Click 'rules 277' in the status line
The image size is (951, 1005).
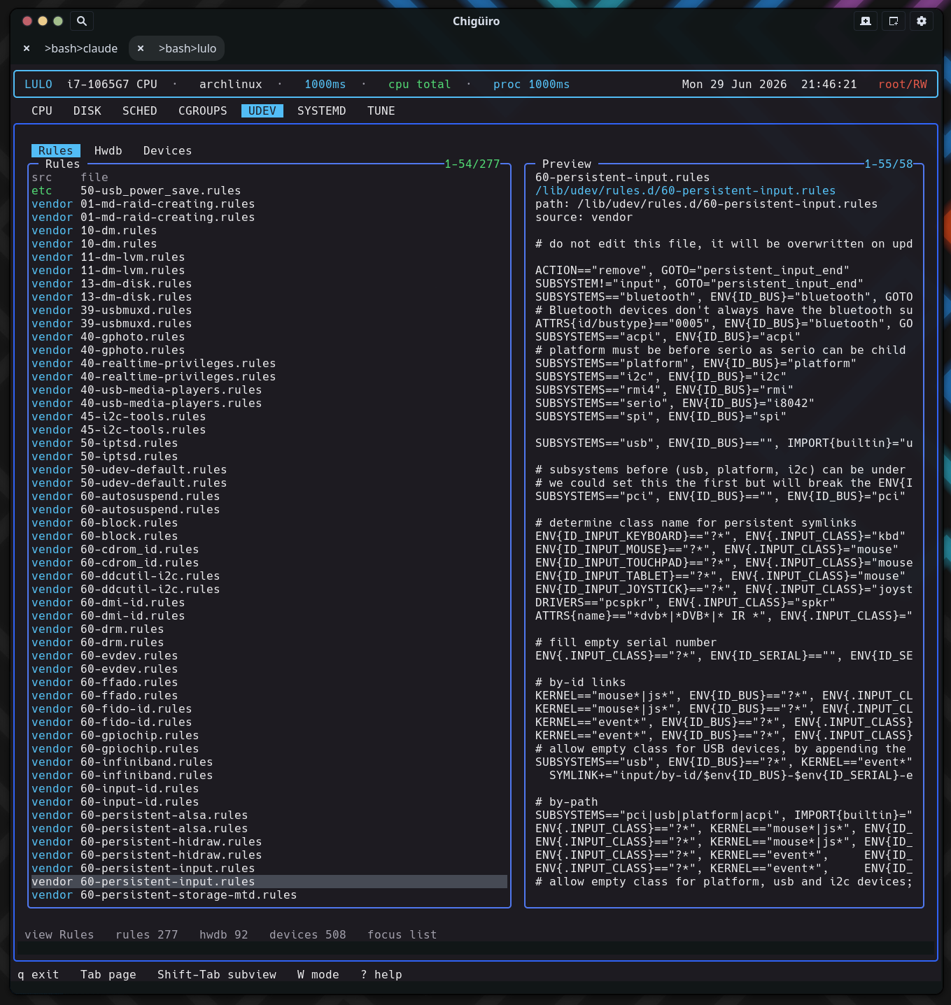click(x=147, y=934)
